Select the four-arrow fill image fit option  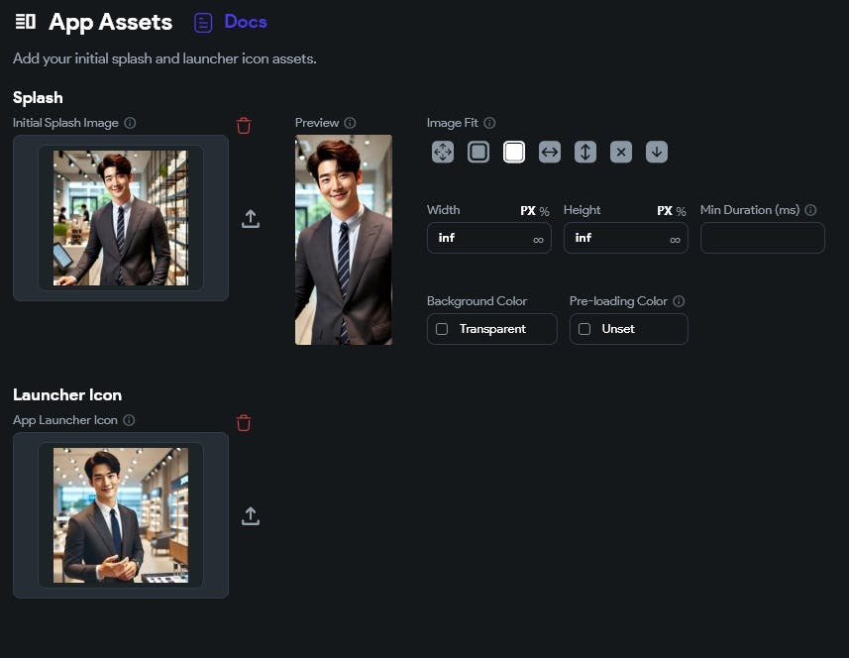pos(443,153)
